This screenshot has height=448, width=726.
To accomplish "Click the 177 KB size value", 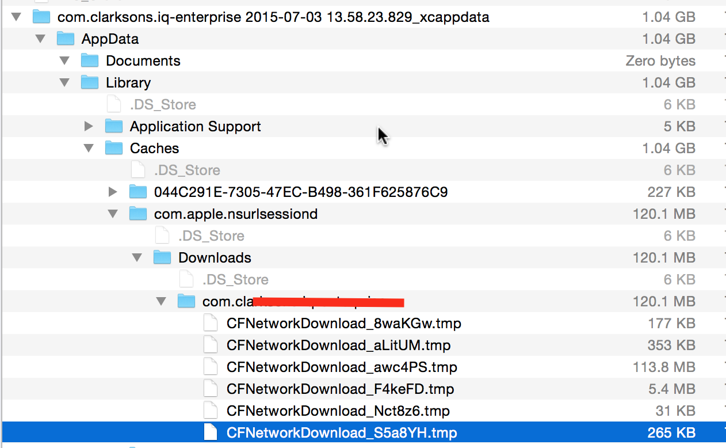I will 672,324.
